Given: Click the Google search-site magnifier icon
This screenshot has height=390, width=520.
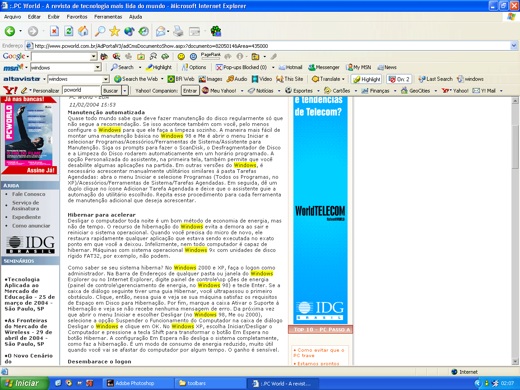Looking at the screenshot, I should (x=116, y=57).
